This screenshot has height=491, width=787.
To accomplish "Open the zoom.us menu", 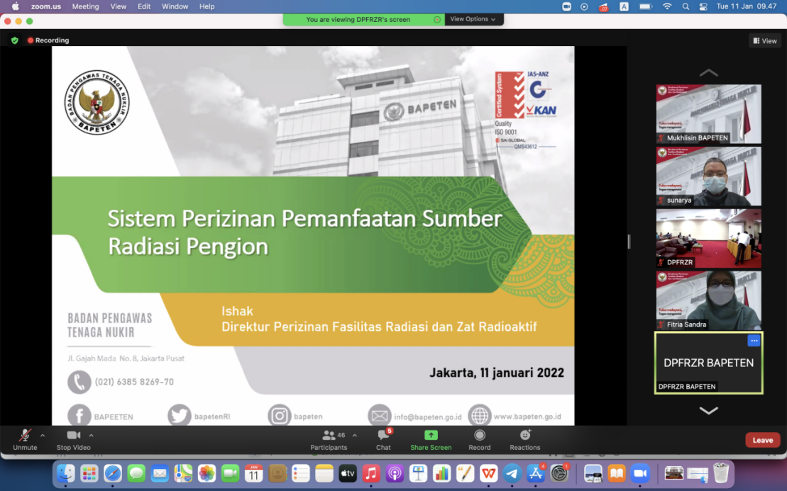I will 45,6.
